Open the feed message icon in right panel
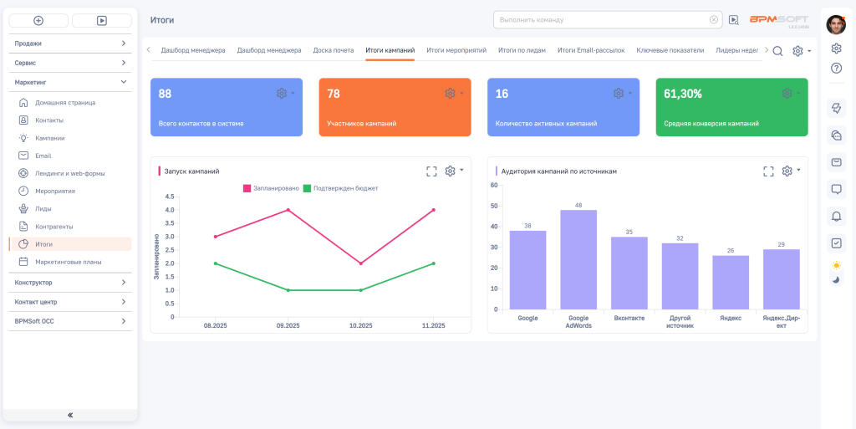 tap(836, 189)
